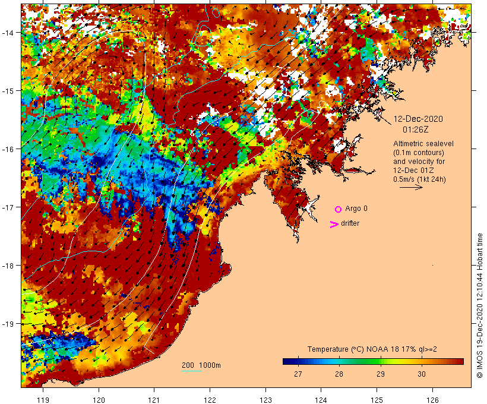Click the color bar label 27

click(x=298, y=374)
